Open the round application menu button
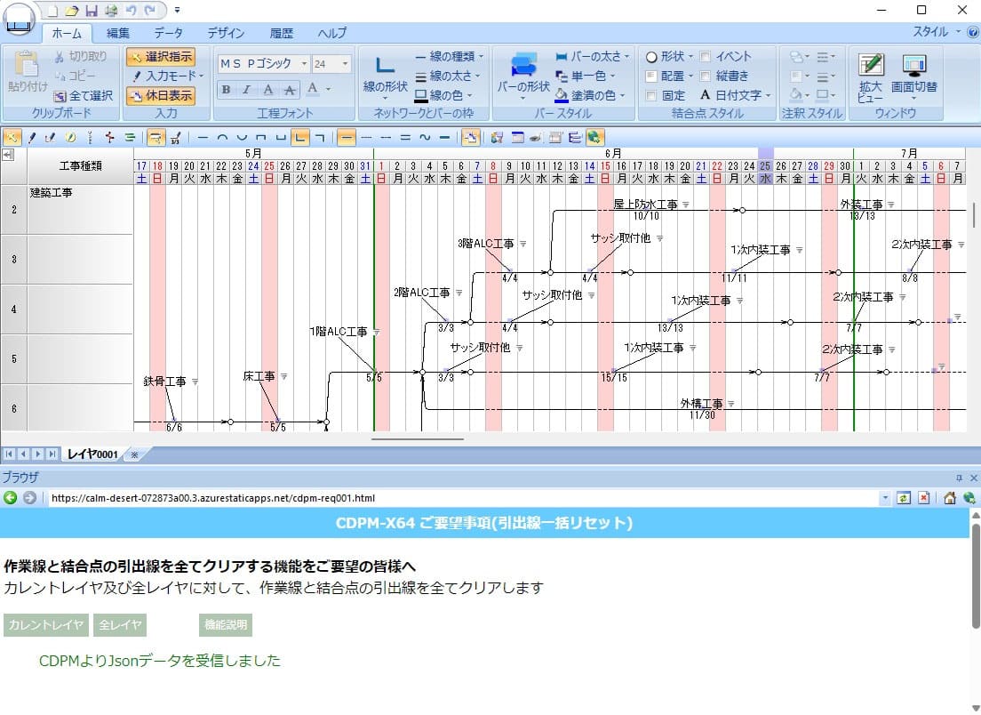The width and height of the screenshot is (981, 715). pos(20,20)
